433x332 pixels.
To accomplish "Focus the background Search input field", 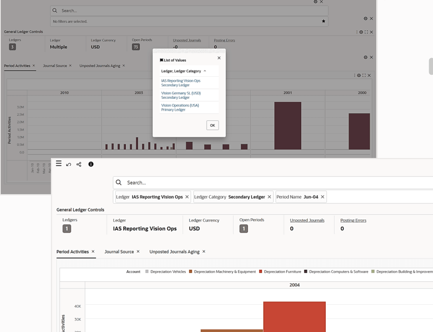I will click(189, 11).
